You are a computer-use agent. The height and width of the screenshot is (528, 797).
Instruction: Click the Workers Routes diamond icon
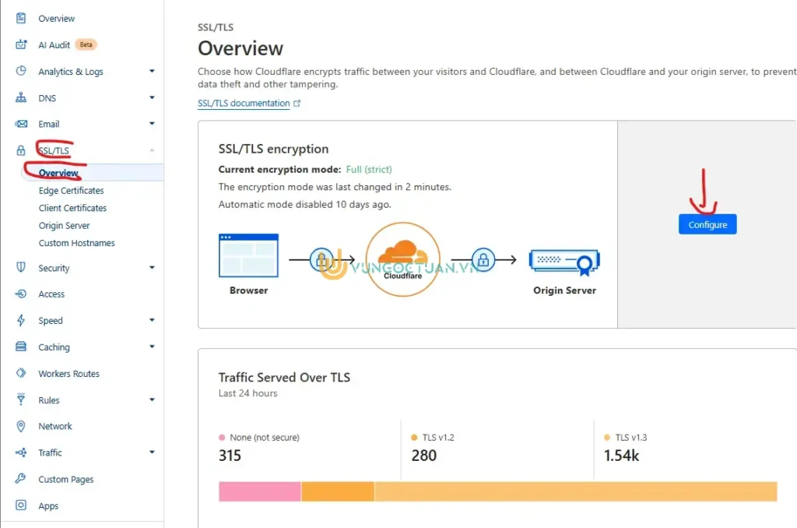[x=21, y=373]
